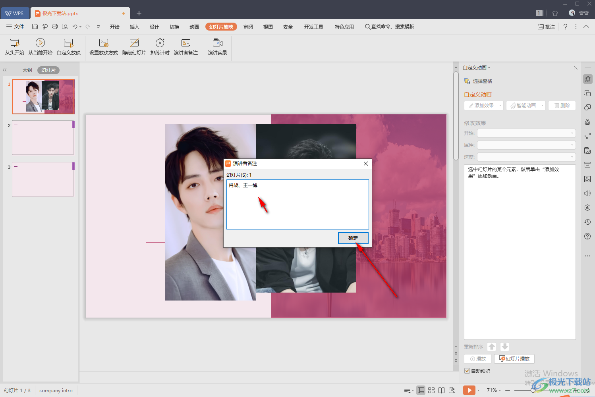
Task: Click the 从当前开始 play icon
Action: (40, 43)
